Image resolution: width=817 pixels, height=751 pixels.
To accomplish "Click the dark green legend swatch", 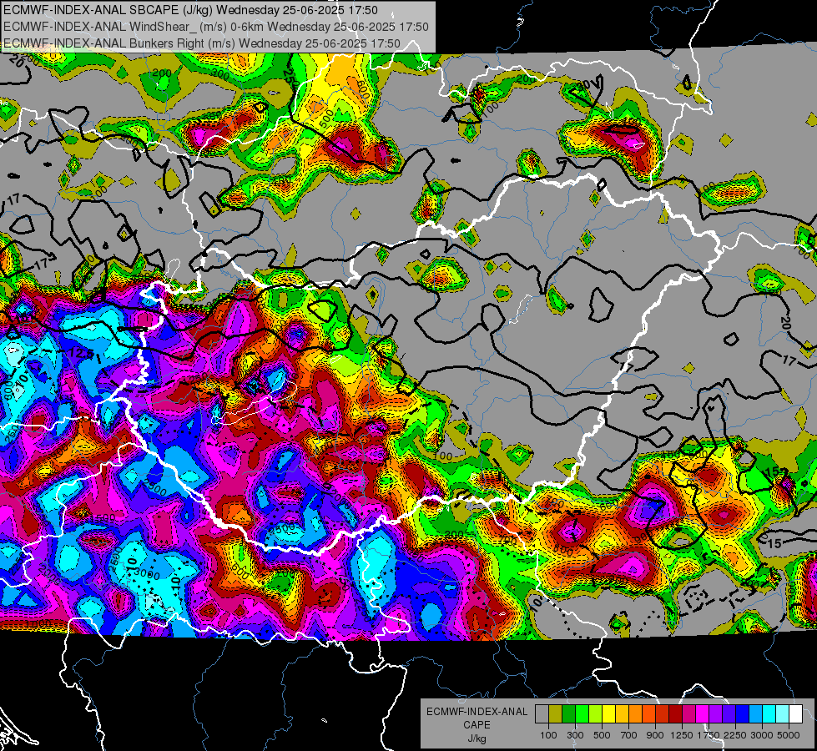I will (568, 714).
